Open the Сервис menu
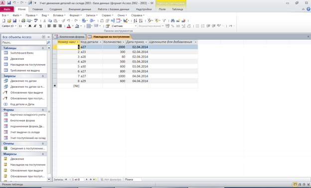Viewport: 311px width, 188px height. click(x=107, y=15)
